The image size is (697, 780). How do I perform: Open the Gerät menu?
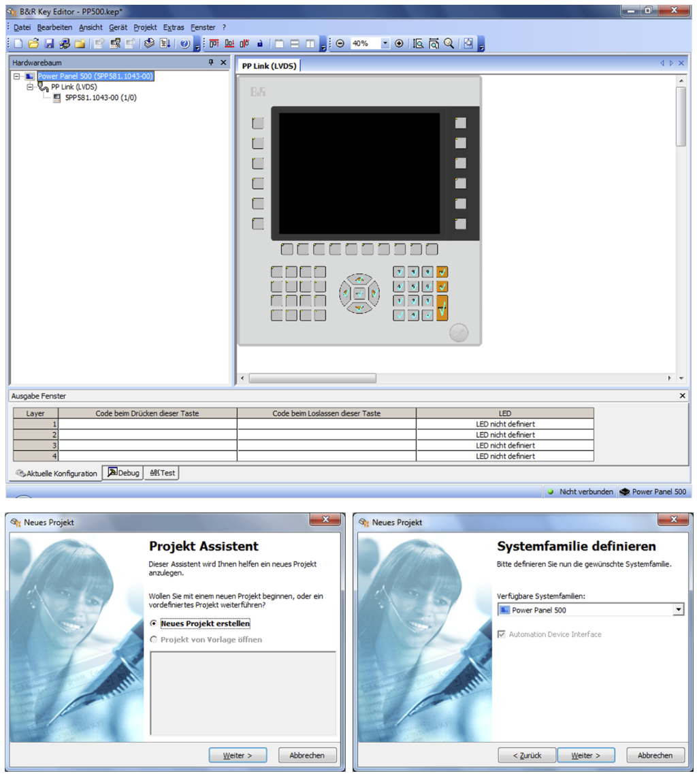point(118,27)
